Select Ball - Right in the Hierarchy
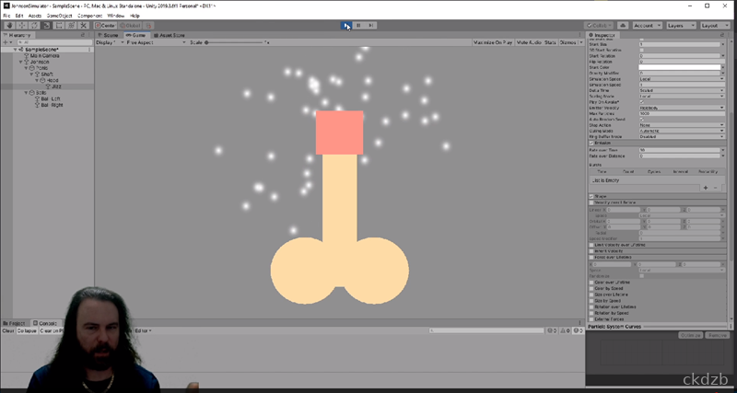 [52, 105]
